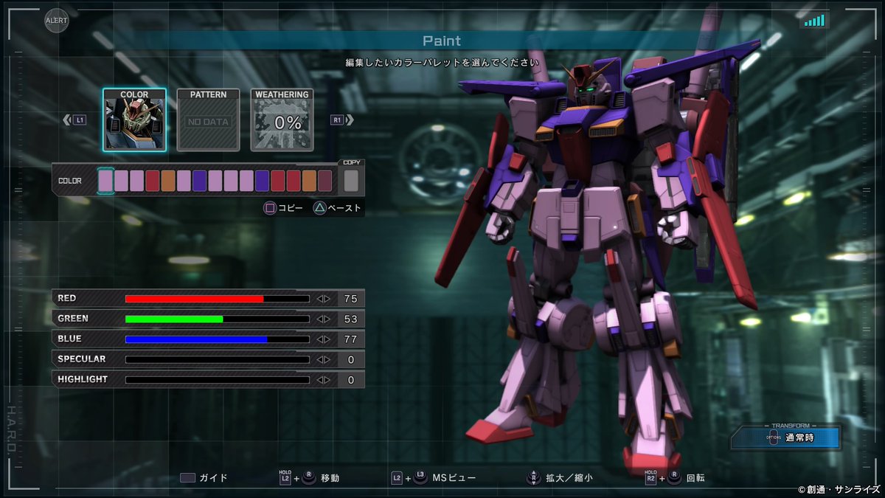Click the MSビュー label
The width and height of the screenshot is (885, 498).
(454, 477)
